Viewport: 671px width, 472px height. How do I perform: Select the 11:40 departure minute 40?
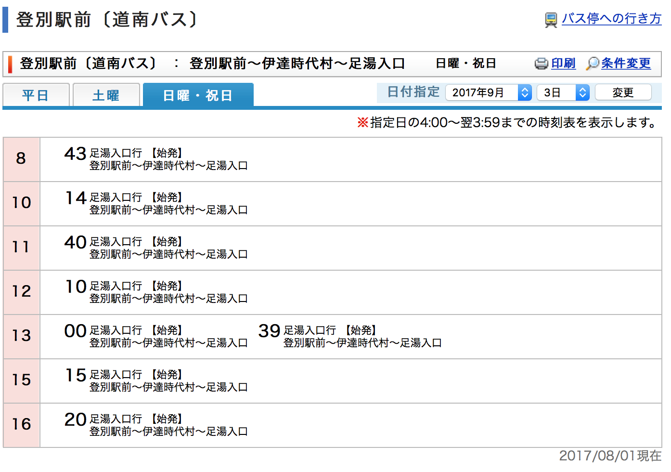75,242
